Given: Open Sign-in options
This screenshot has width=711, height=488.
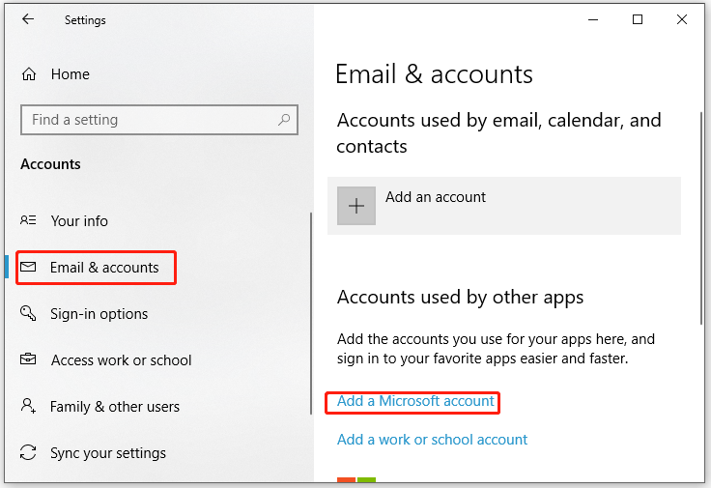Looking at the screenshot, I should click(100, 314).
